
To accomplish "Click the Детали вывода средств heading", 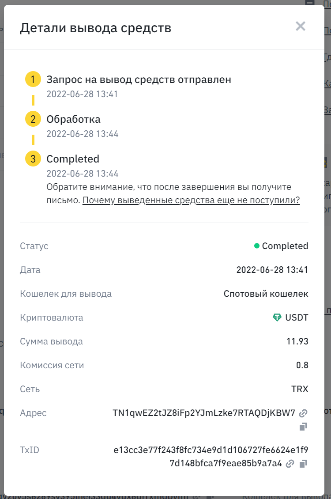I will click(x=95, y=28).
